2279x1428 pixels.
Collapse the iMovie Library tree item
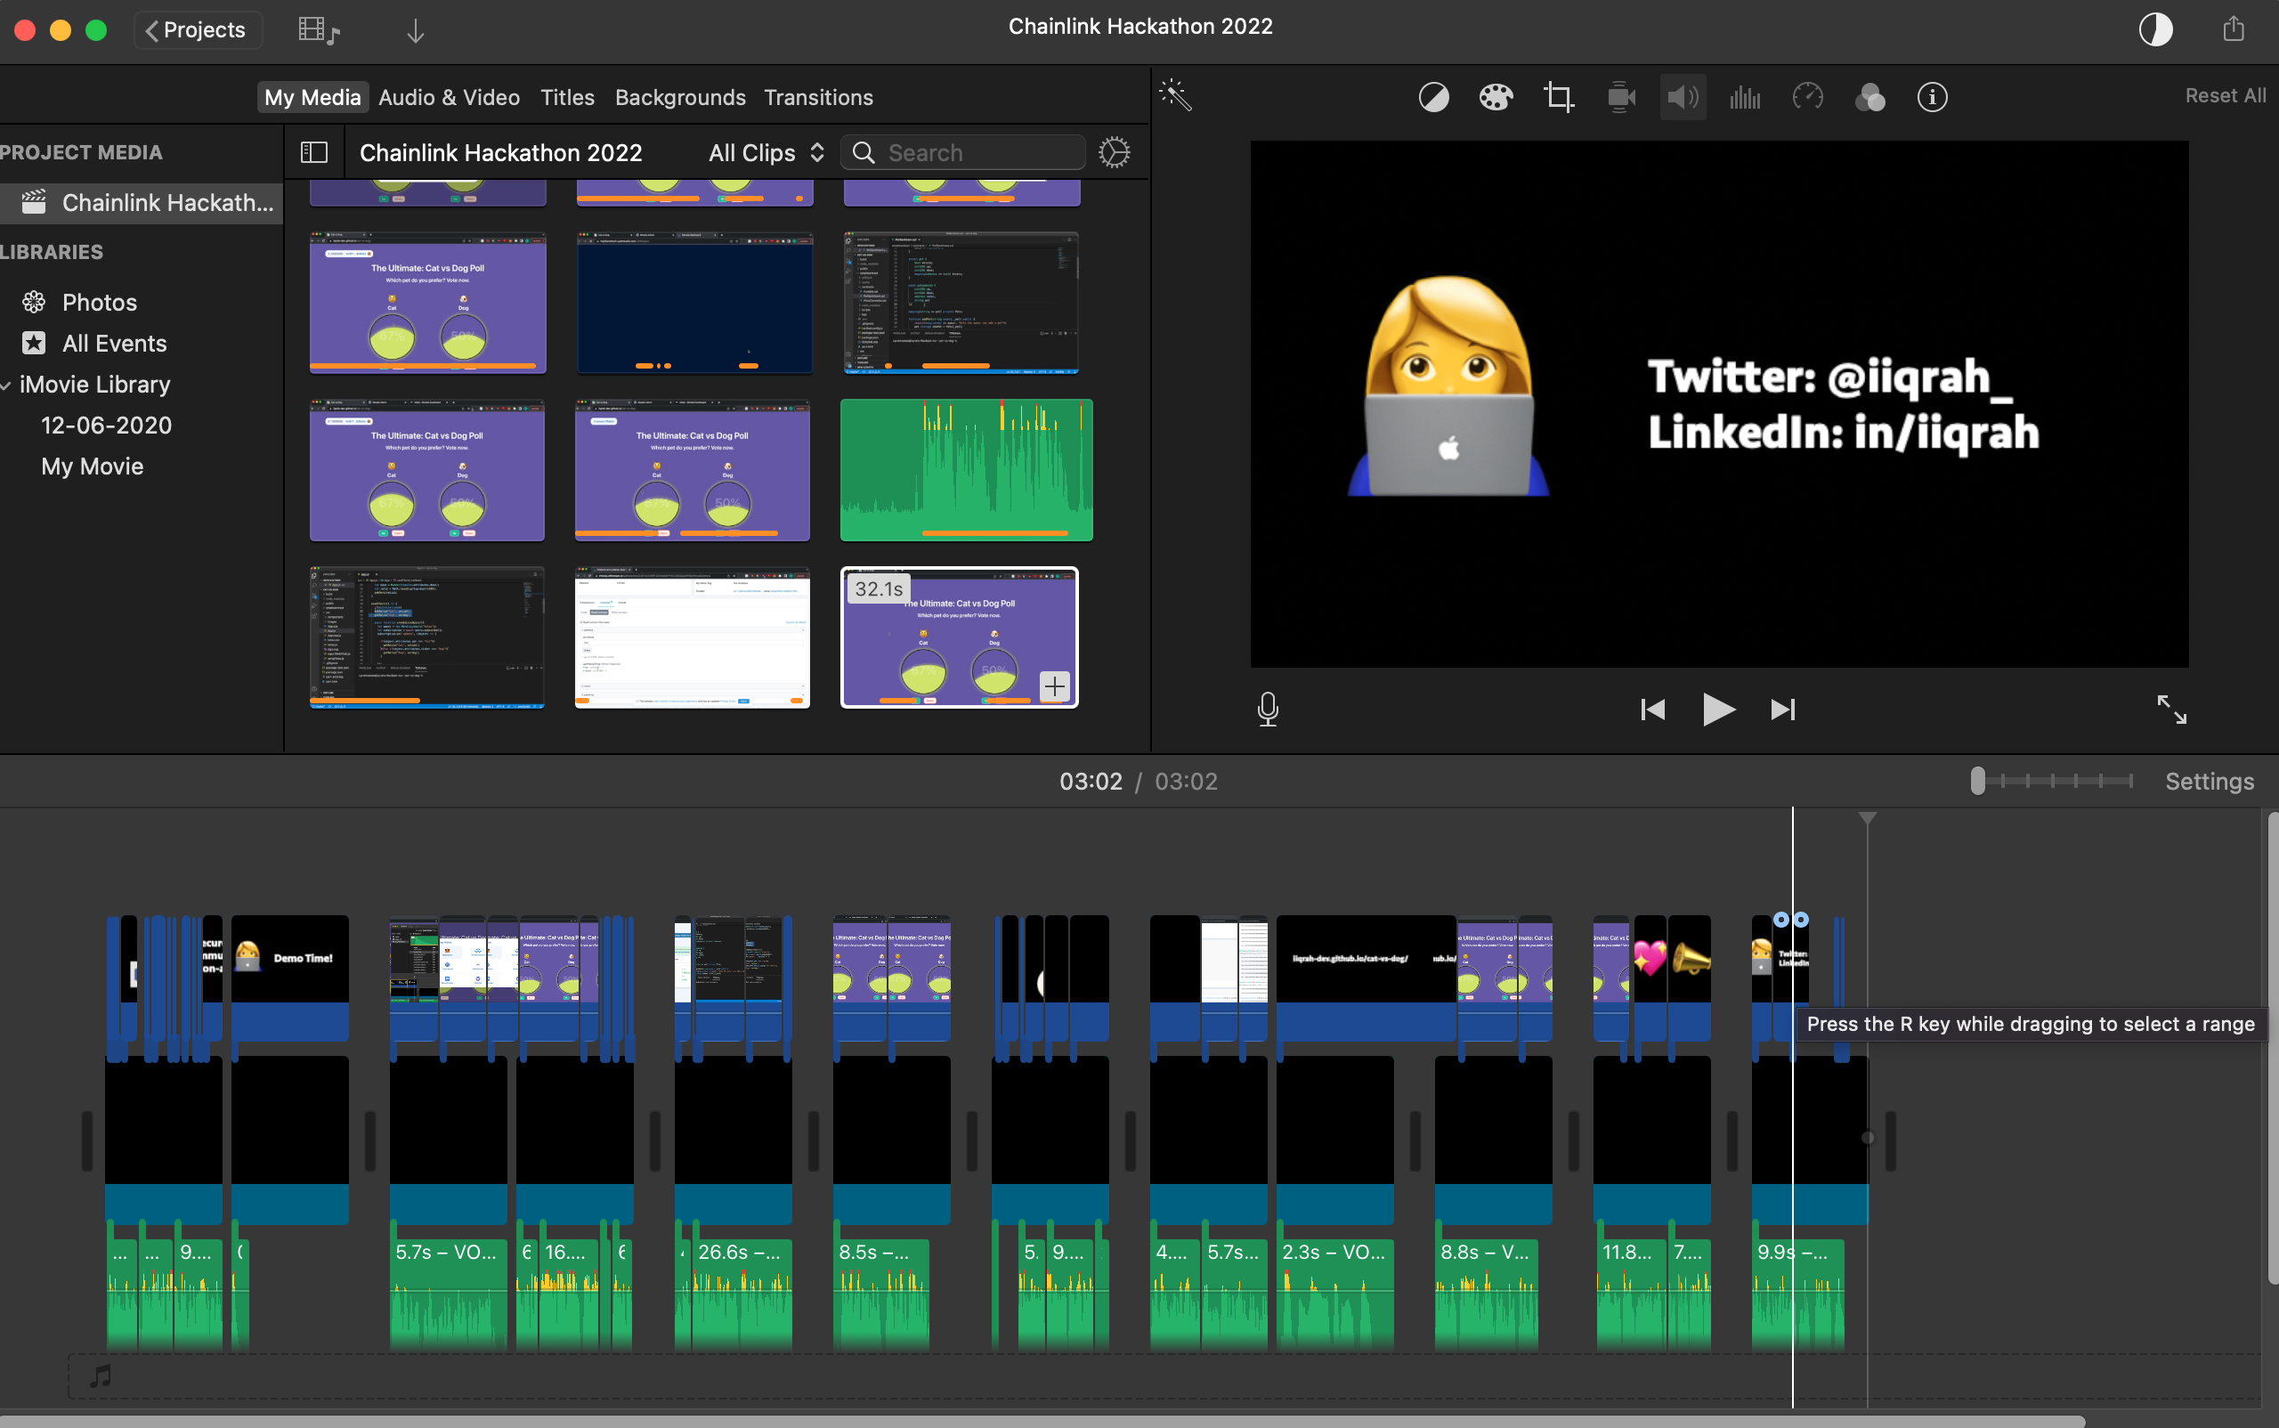click(6, 385)
